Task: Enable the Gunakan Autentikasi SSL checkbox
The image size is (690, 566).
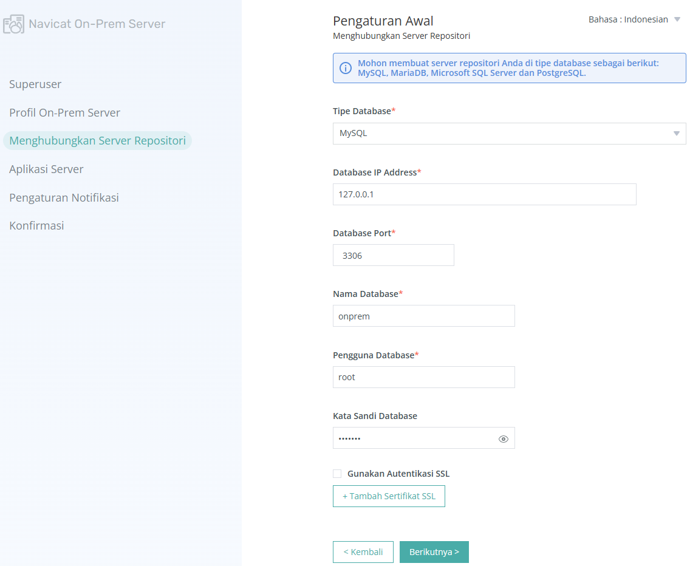Action: pos(337,474)
